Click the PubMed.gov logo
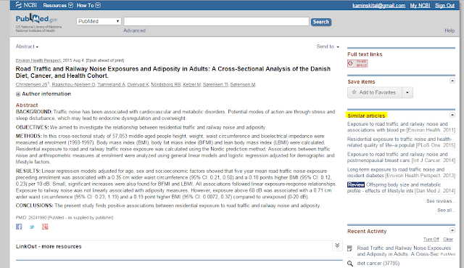Screen dimensions: 464x268 [36, 20]
